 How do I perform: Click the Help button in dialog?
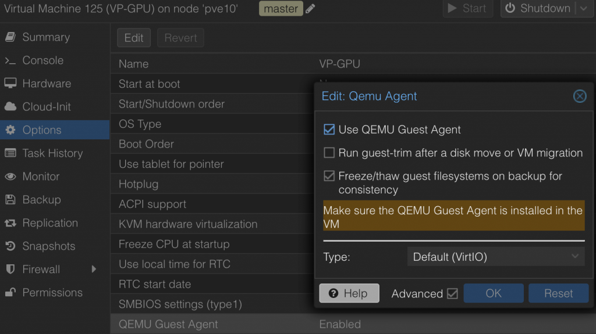[x=349, y=293]
